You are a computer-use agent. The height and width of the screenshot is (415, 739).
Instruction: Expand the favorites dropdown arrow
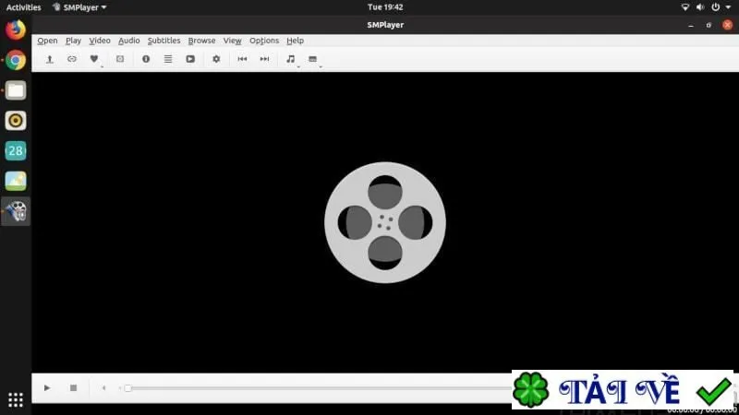(102, 66)
